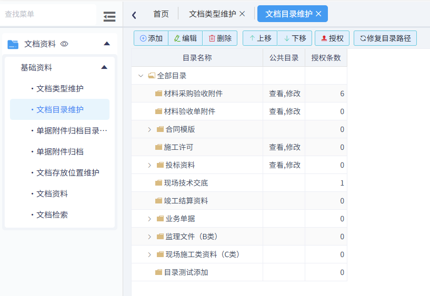Move the directory up with 上移

260,38
